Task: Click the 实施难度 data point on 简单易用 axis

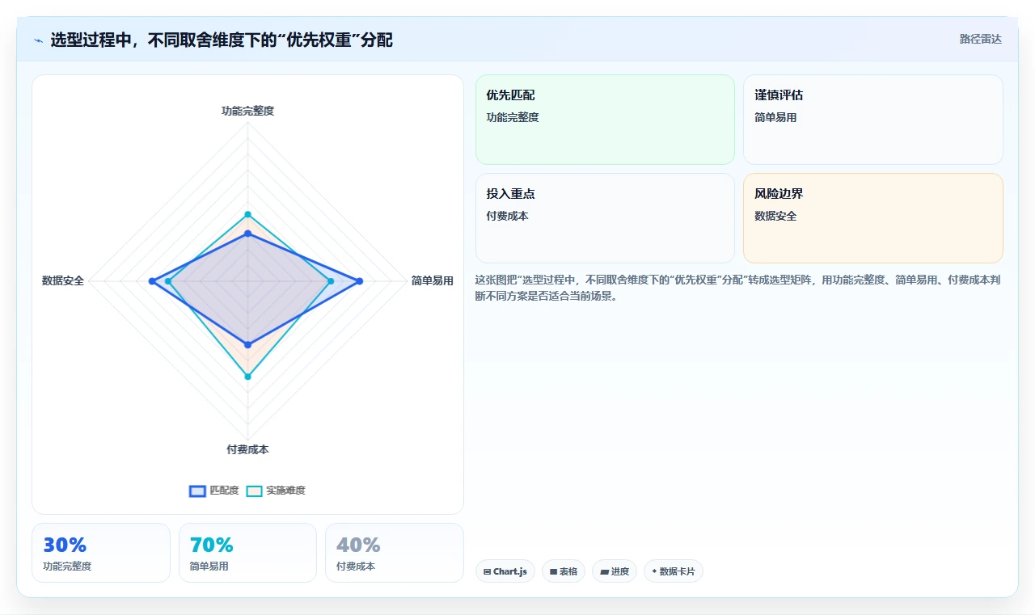Action: pos(331,281)
